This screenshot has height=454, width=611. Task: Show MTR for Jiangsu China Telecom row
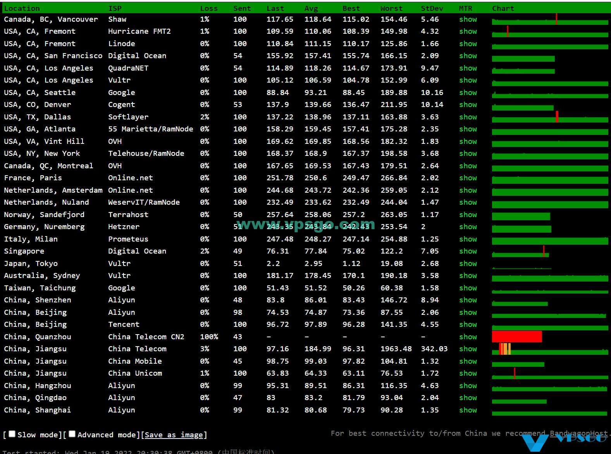468,349
